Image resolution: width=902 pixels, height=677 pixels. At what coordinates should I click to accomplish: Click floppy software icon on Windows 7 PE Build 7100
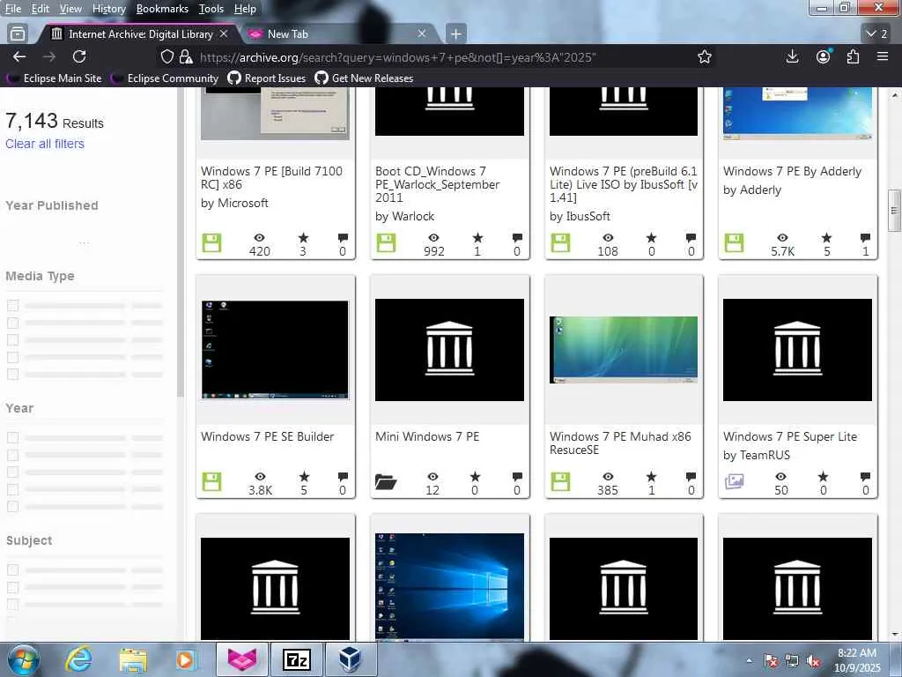tap(211, 243)
